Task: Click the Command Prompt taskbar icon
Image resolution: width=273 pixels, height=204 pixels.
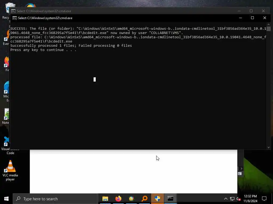Action: coord(170,199)
